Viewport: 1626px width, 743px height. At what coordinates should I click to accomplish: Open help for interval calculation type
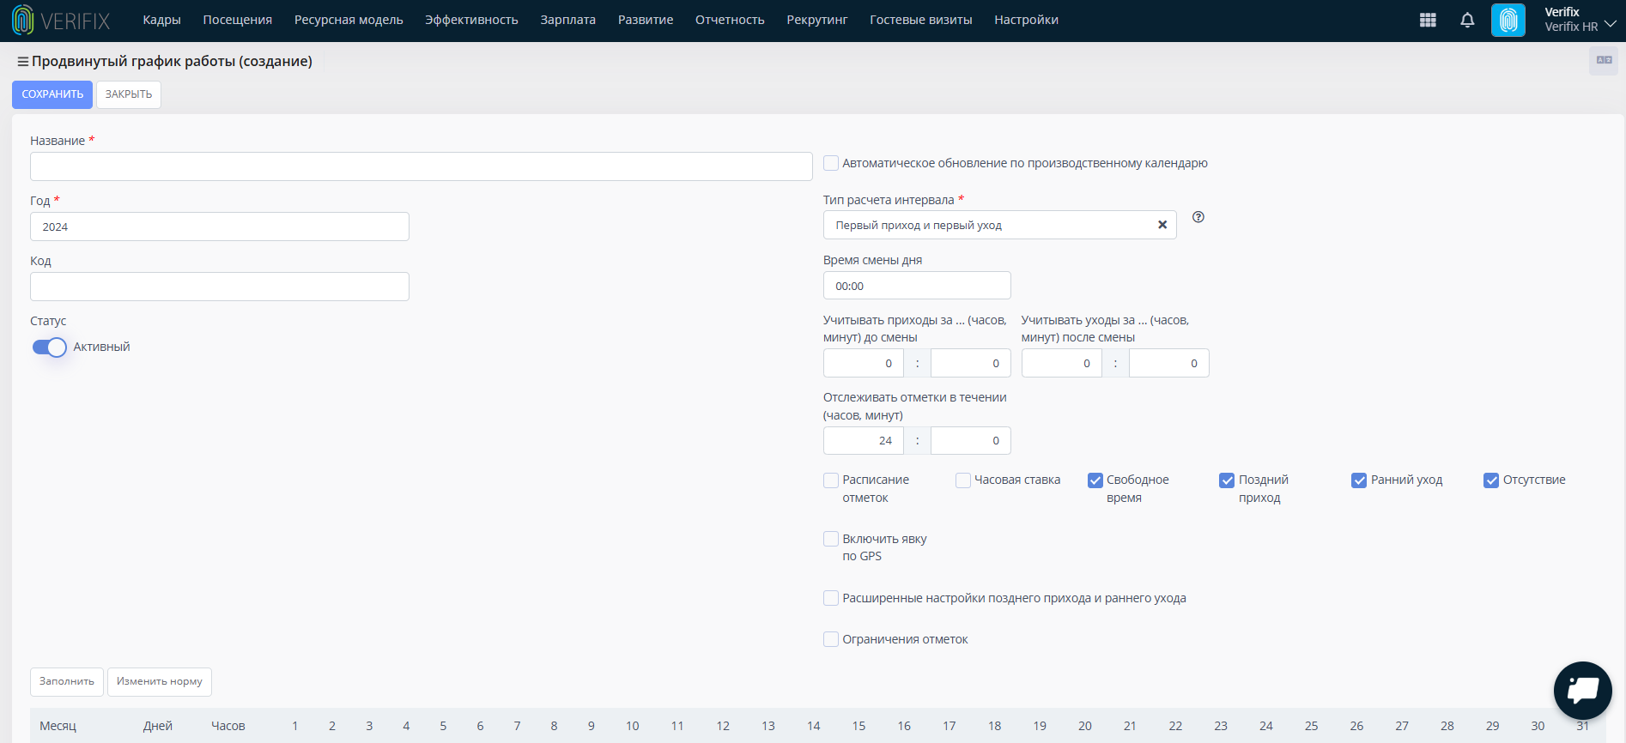[1198, 217]
